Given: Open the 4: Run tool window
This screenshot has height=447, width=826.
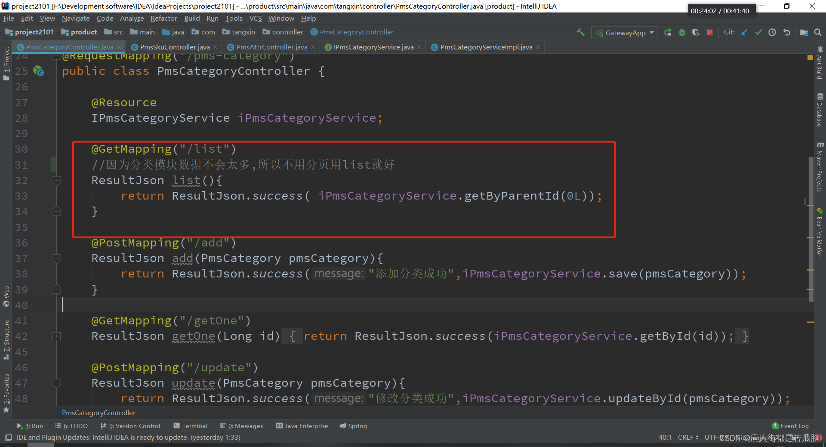Looking at the screenshot, I should (x=30, y=426).
